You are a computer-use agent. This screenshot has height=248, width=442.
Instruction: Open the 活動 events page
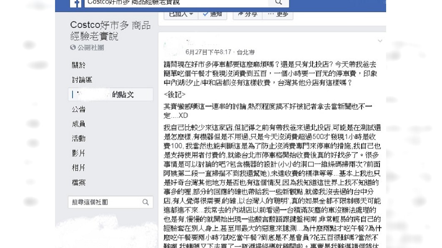79,139
